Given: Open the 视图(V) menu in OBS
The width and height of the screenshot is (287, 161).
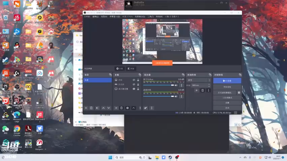Looking at the screenshot, I should [104, 16].
